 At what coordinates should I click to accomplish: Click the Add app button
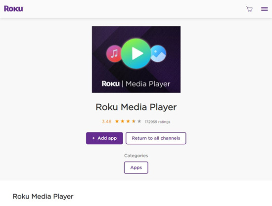(104, 138)
